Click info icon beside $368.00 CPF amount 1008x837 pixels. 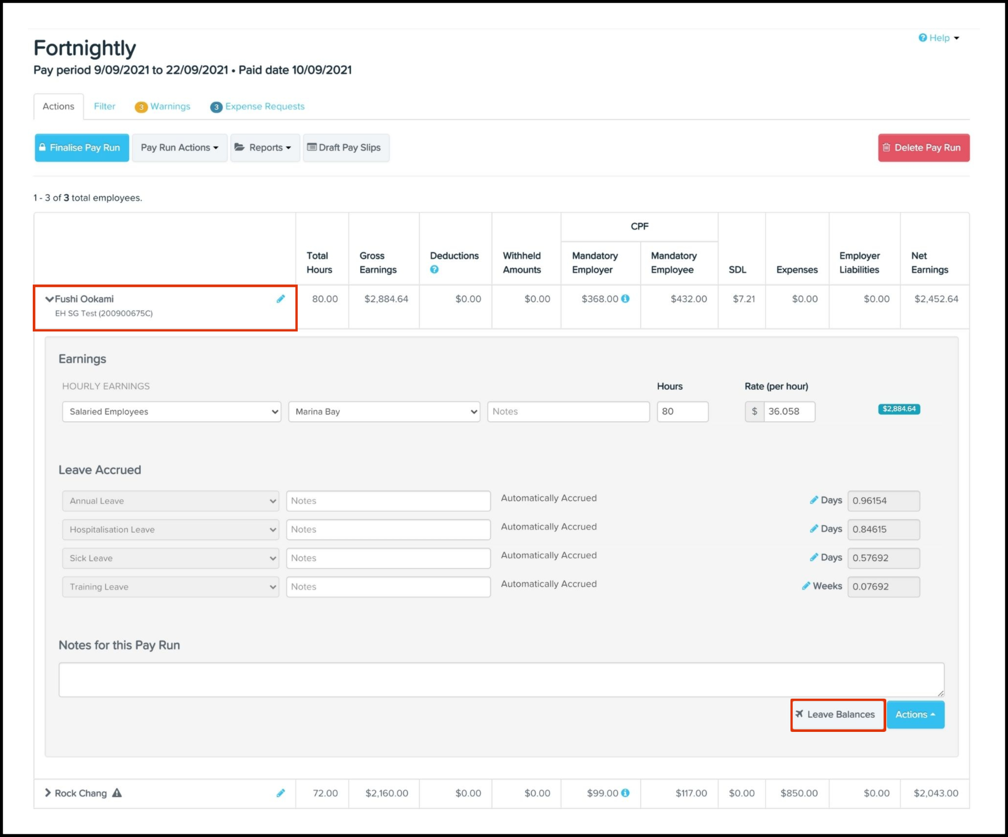(x=625, y=299)
